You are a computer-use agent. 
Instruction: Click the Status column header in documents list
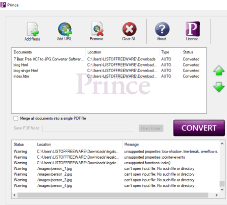pyautogui.click(x=194, y=52)
